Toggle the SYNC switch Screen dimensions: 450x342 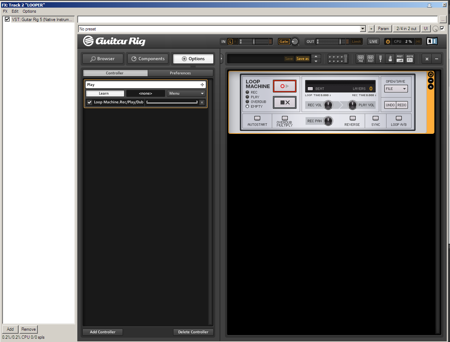[x=376, y=118]
